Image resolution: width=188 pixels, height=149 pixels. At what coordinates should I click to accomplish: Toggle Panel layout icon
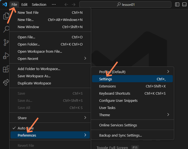(184, 4)
